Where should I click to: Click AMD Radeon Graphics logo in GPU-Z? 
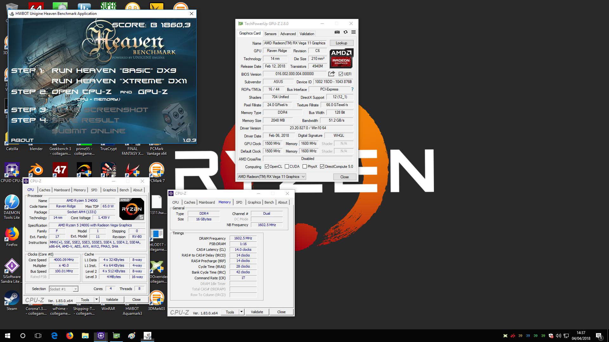(341, 58)
